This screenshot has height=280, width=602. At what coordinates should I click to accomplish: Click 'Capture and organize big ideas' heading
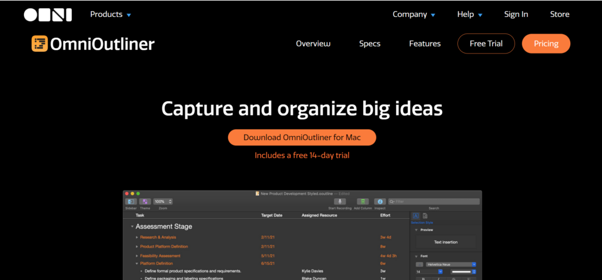(302, 109)
